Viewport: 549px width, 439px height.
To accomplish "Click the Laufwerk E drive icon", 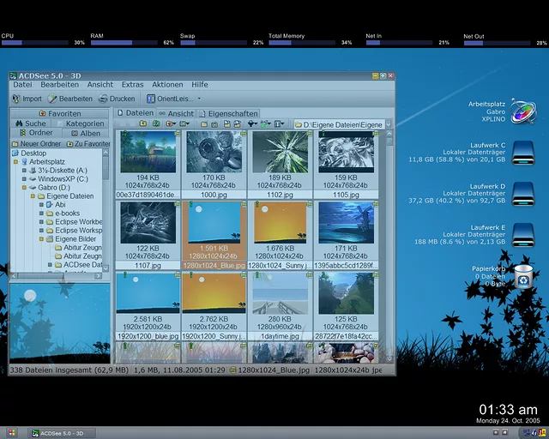I will tap(522, 236).
